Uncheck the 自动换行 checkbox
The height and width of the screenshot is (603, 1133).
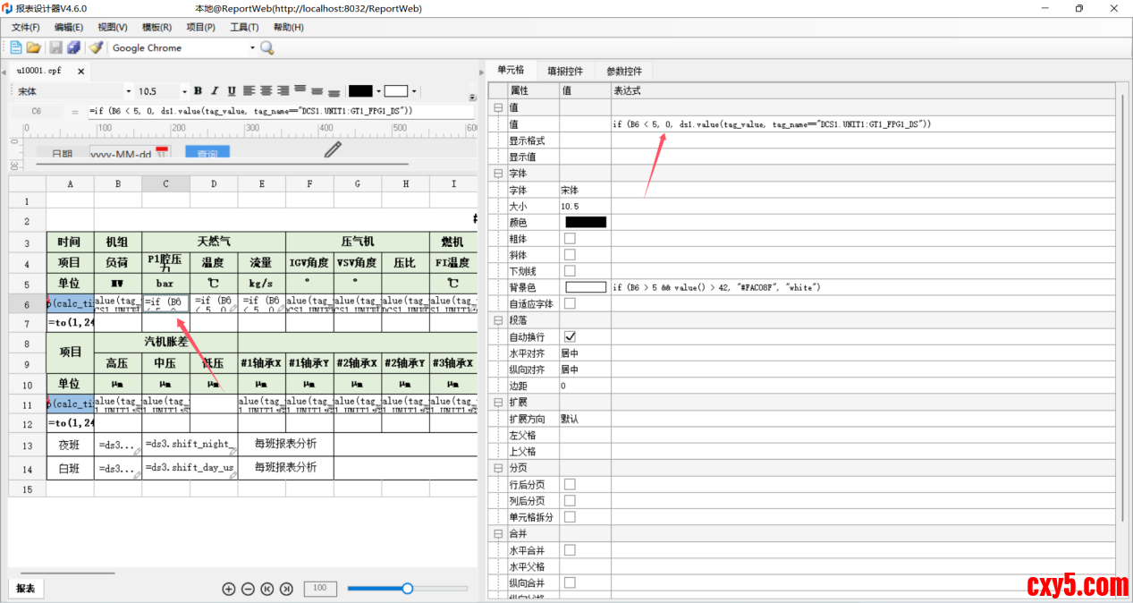click(x=570, y=336)
